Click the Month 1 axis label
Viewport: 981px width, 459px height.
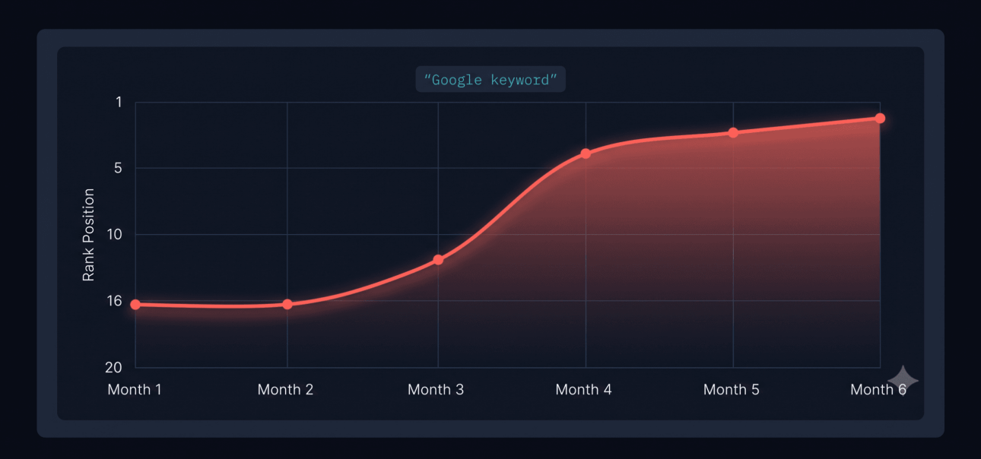click(x=135, y=390)
